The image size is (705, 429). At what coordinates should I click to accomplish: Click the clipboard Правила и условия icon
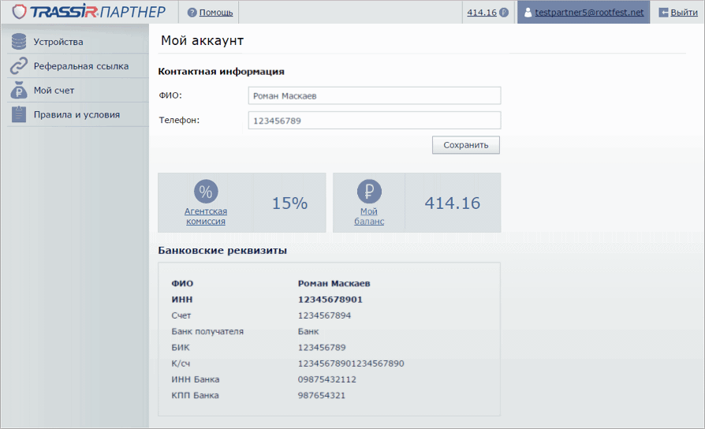click(19, 114)
